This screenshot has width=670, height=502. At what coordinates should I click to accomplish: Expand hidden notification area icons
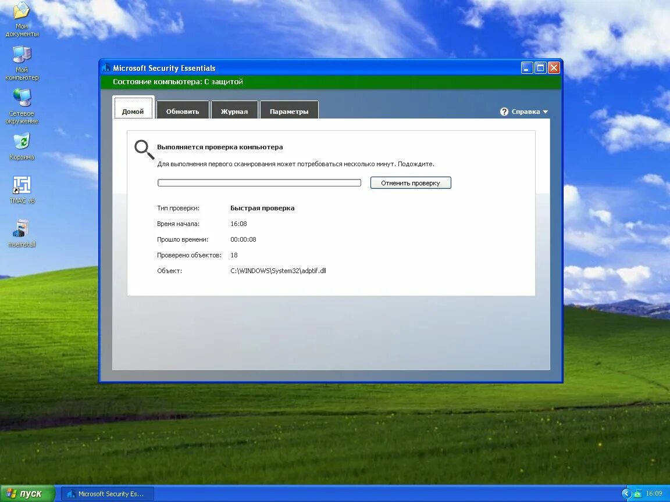coord(626,493)
